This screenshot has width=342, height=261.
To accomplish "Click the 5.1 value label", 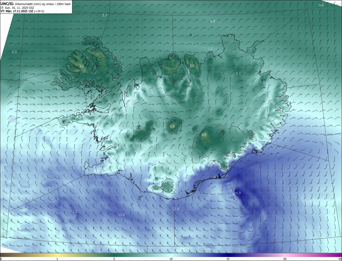I will click(238, 73).
